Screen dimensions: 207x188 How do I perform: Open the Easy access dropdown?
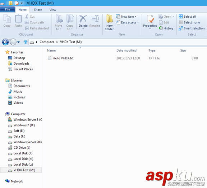[x=138, y=22]
